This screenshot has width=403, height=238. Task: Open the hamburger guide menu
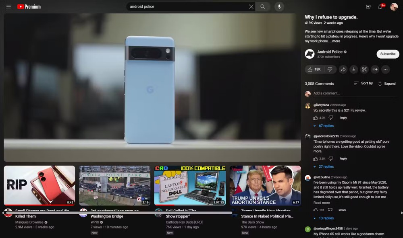coord(8,7)
